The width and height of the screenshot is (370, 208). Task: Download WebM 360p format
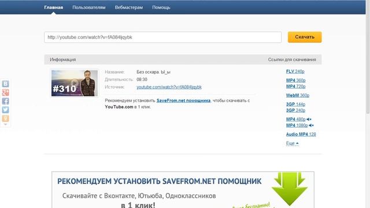pyautogui.click(x=298, y=95)
